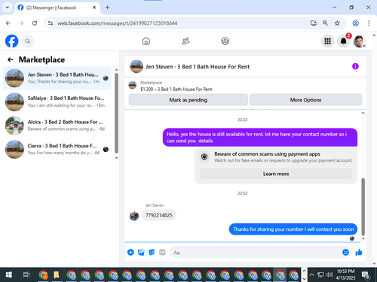Open the Groups icon in top navigation

click(x=225, y=41)
